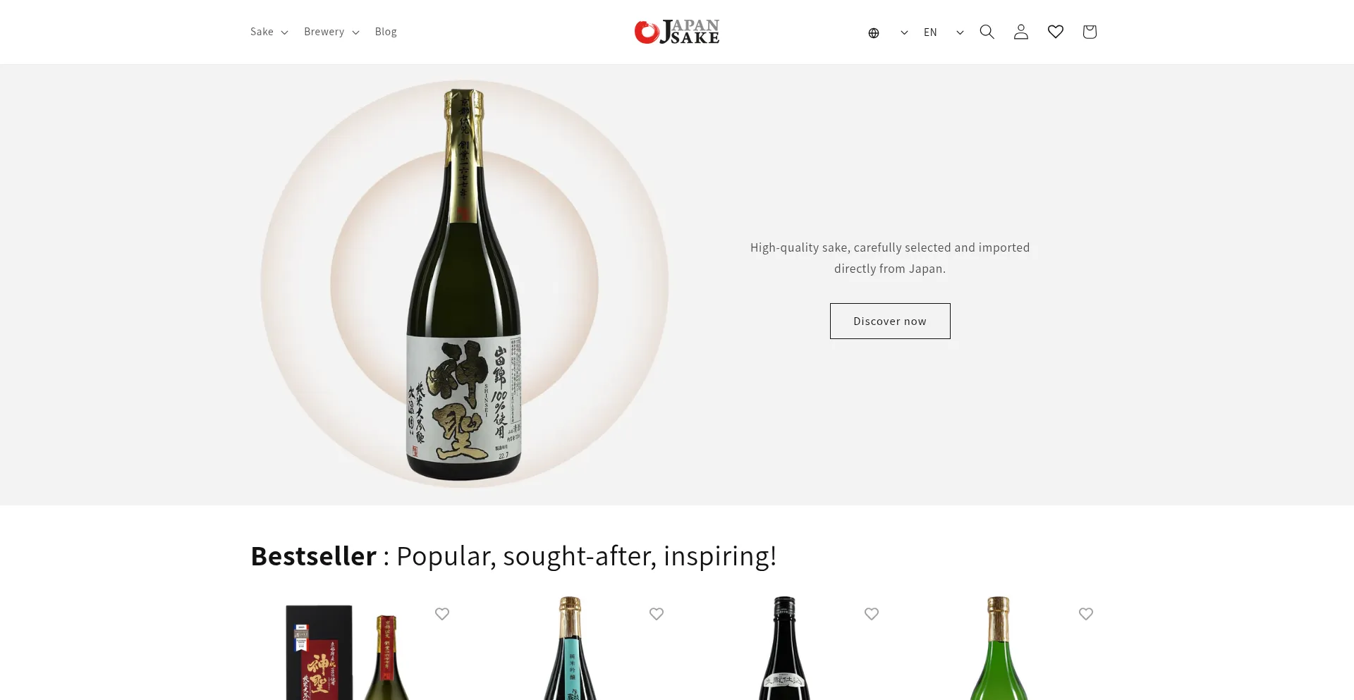Expand the Sake dropdown menu

[269, 32]
